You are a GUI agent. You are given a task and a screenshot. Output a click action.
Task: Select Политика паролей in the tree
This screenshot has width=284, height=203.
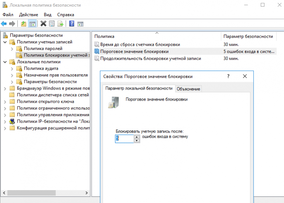[x=43, y=49]
